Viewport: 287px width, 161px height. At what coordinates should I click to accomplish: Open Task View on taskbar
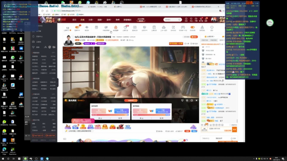[x=14, y=159]
